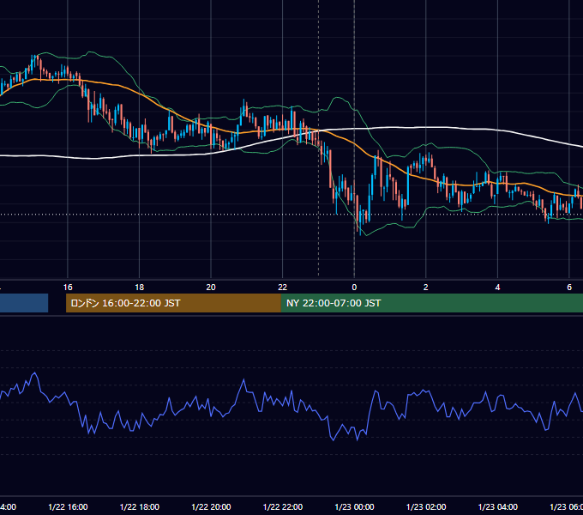This screenshot has height=515, width=583.
Task: Click the 1/23 00:00 date label
Action: (354, 506)
